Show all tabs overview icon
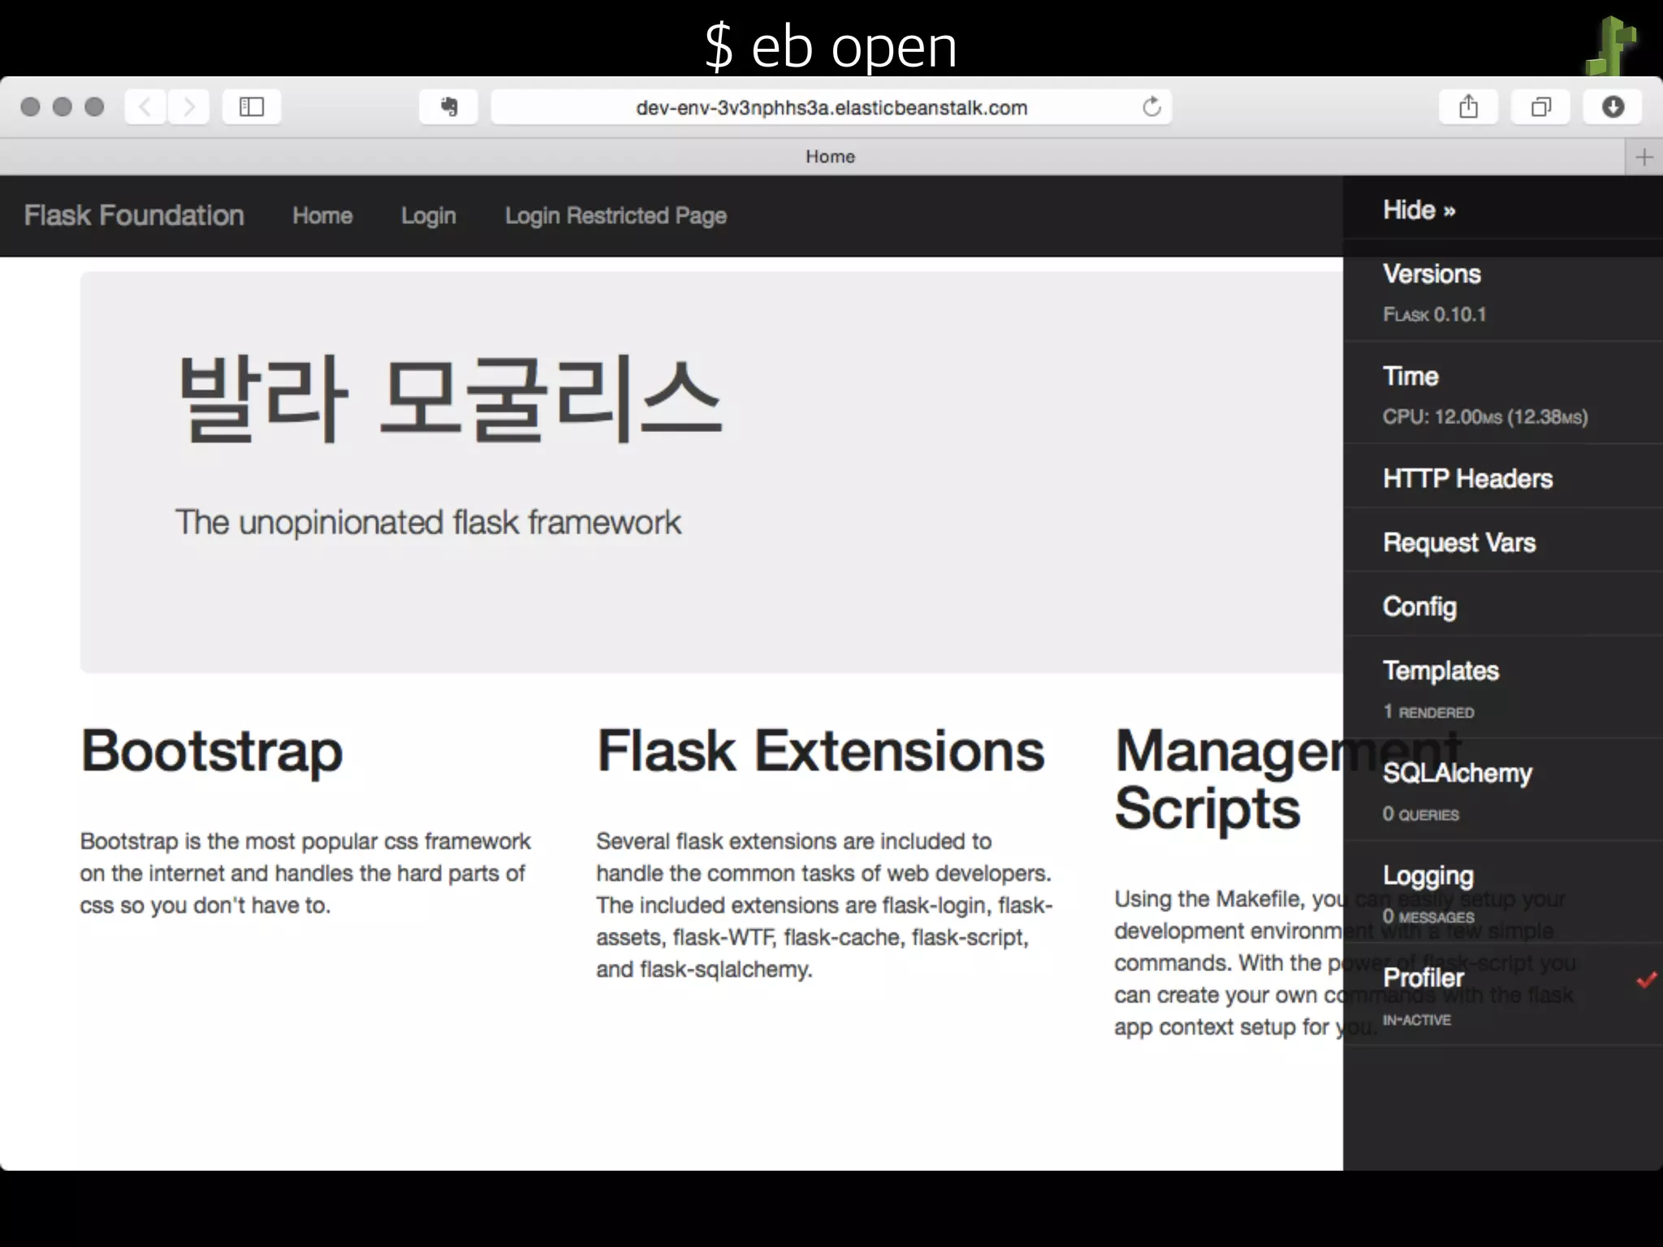 (x=1540, y=107)
